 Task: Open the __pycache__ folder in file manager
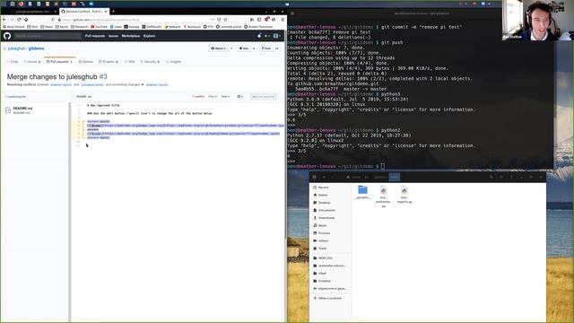[x=362, y=192]
